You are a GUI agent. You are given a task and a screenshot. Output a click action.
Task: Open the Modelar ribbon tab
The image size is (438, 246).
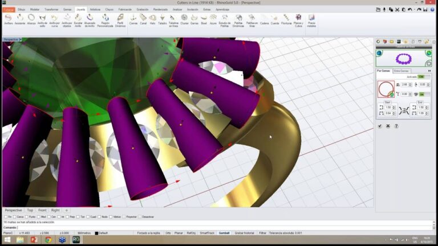pyautogui.click(x=35, y=10)
